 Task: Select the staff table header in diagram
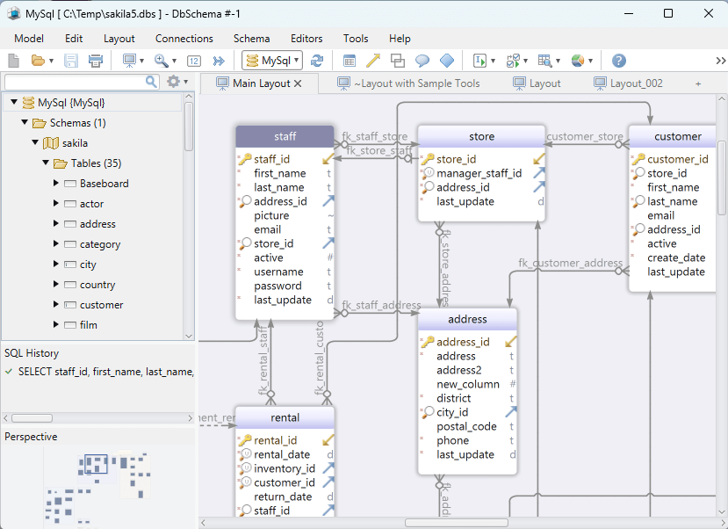coord(285,136)
